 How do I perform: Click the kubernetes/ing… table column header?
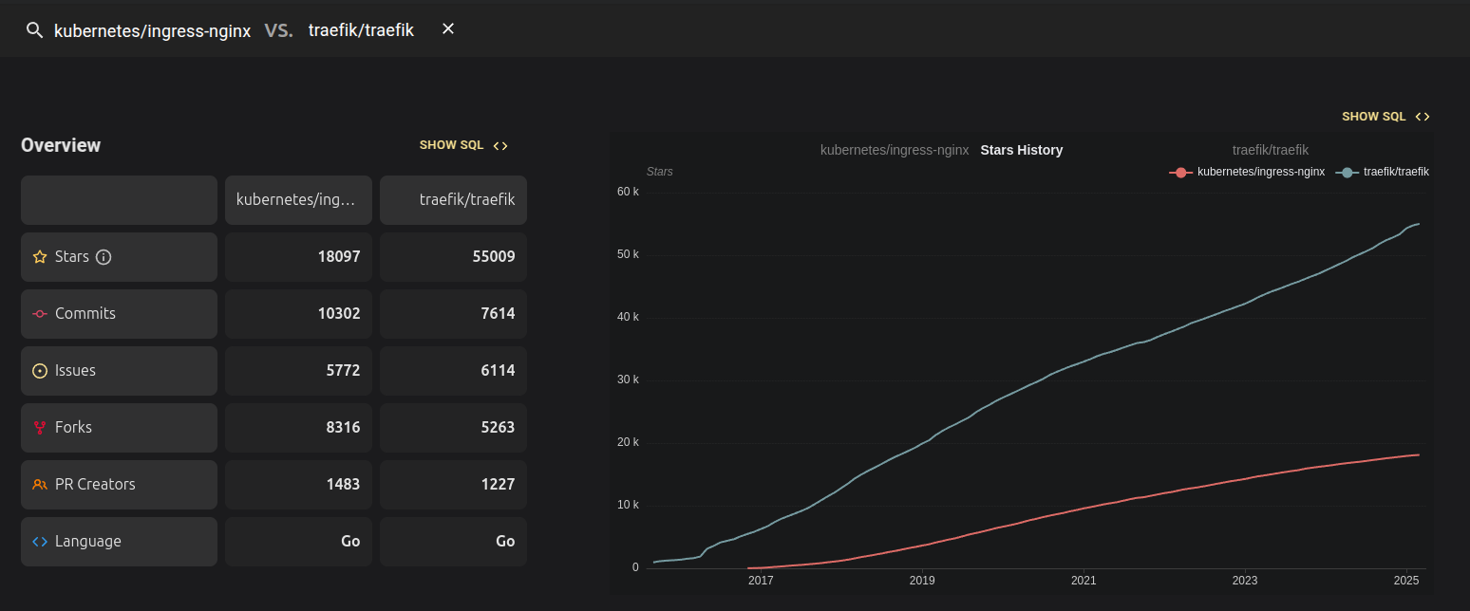[296, 200]
